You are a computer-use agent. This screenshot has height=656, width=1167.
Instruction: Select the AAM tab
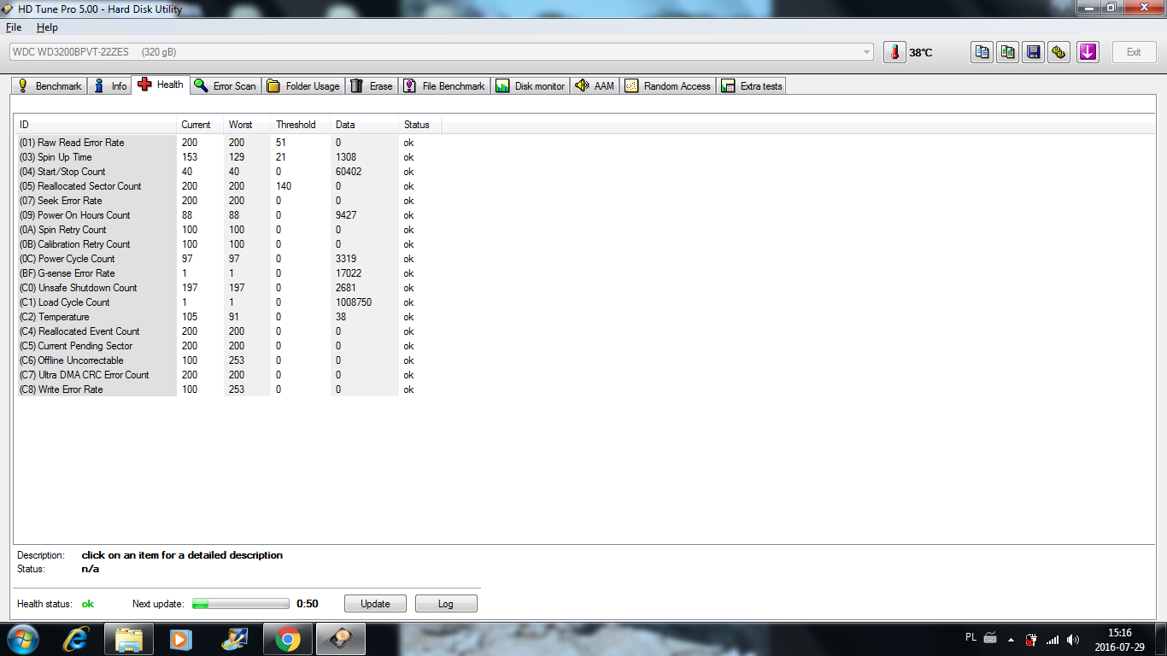(x=595, y=86)
